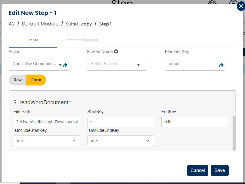
Task: Go to Suite1_copy in the breadcrumb
Action: point(79,24)
